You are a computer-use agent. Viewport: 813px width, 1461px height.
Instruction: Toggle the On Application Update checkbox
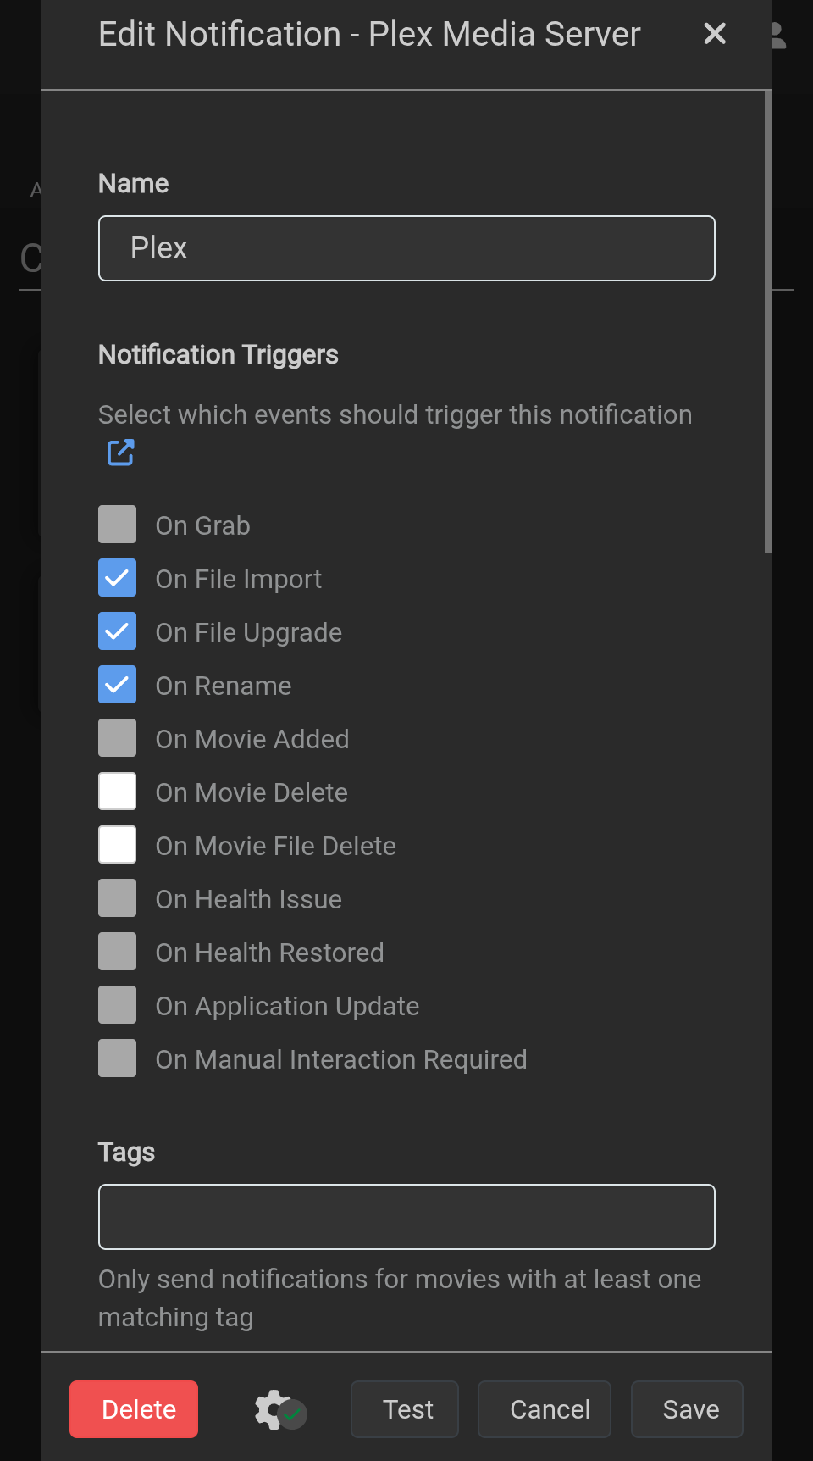[x=117, y=1005]
